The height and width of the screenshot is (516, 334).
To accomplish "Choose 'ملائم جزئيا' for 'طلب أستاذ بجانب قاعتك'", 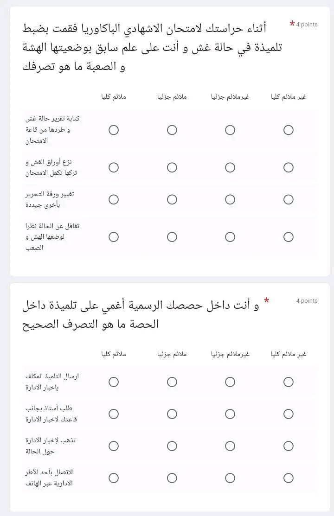I will click(x=172, y=414).
